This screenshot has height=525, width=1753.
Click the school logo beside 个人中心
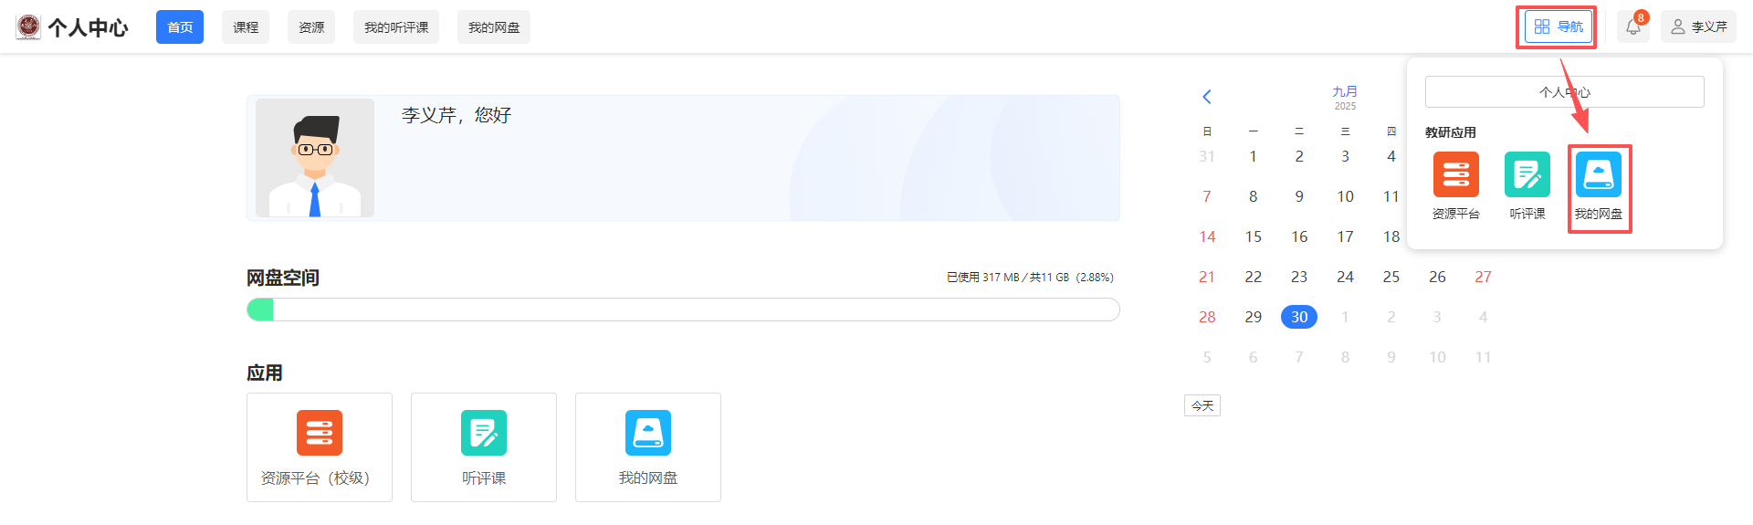tap(29, 27)
